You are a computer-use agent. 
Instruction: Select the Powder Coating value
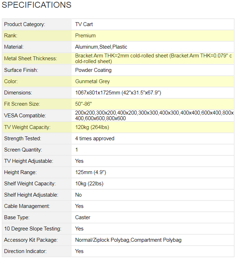[93, 70]
